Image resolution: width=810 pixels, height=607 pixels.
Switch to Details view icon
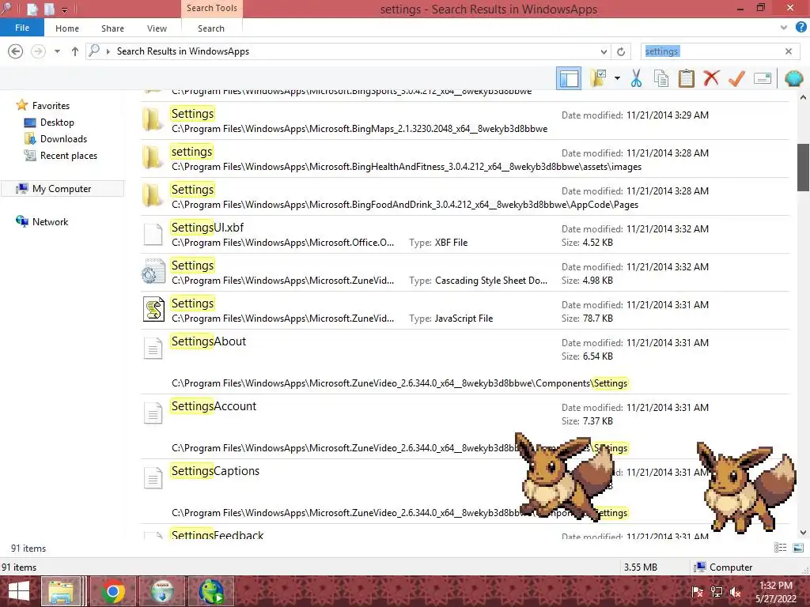(781, 548)
